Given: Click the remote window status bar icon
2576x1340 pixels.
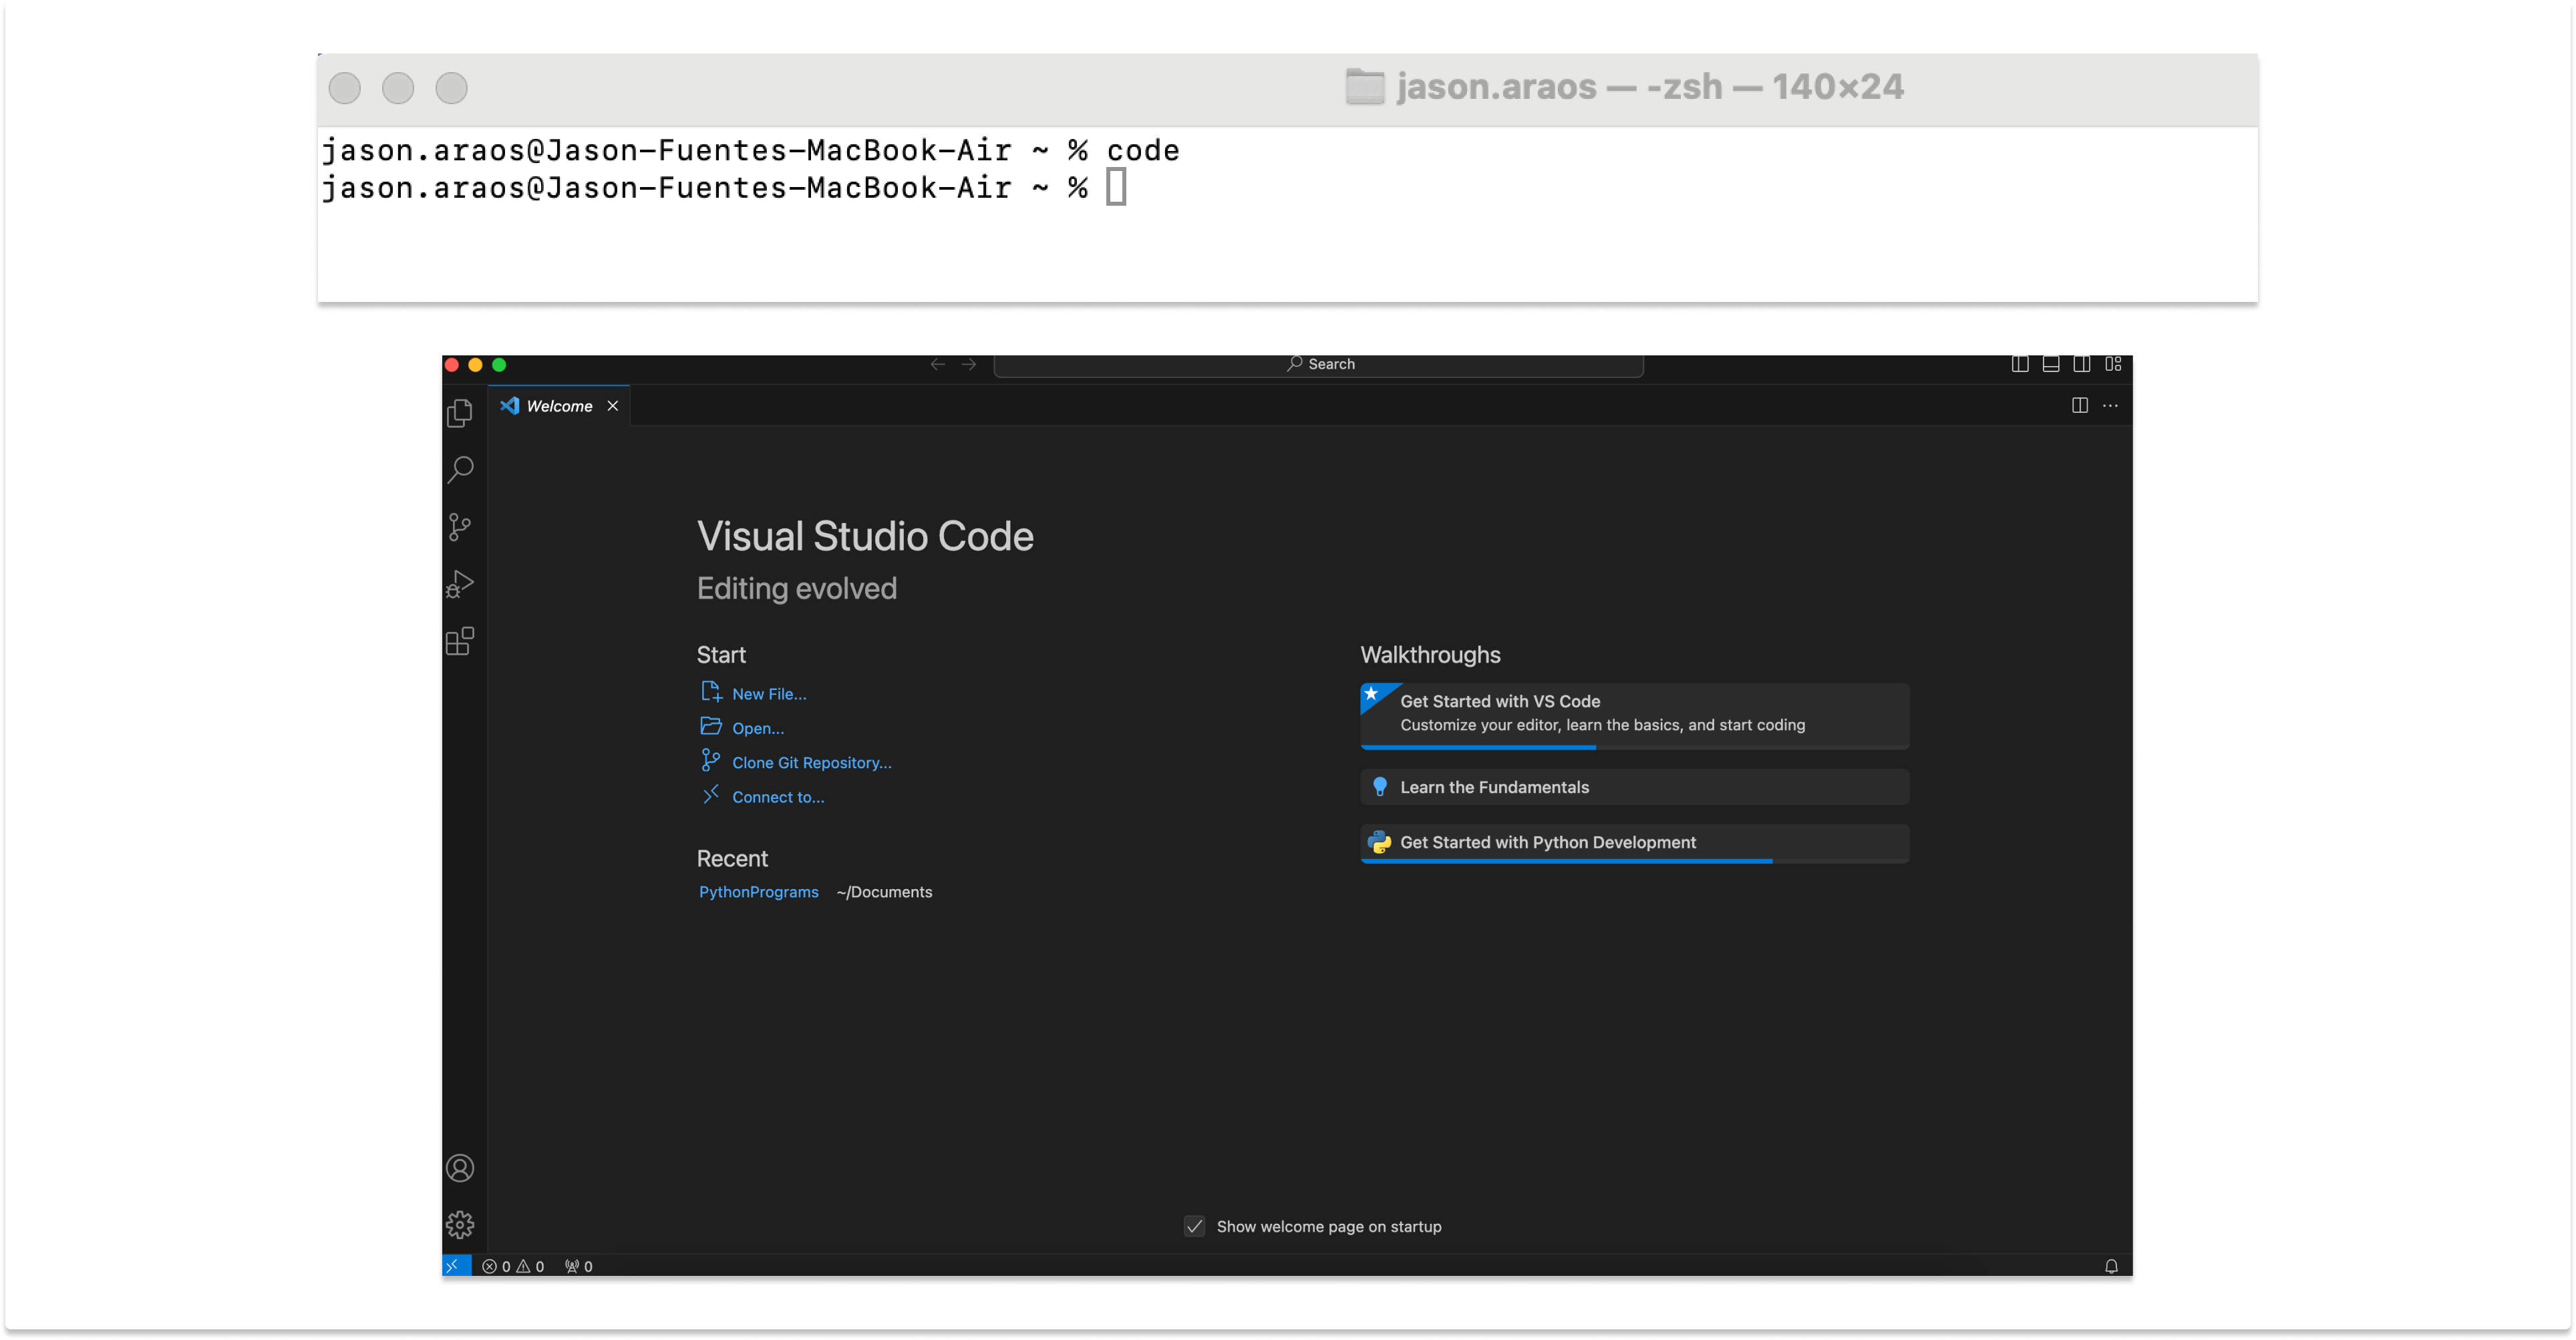Looking at the screenshot, I should pos(453,1266).
